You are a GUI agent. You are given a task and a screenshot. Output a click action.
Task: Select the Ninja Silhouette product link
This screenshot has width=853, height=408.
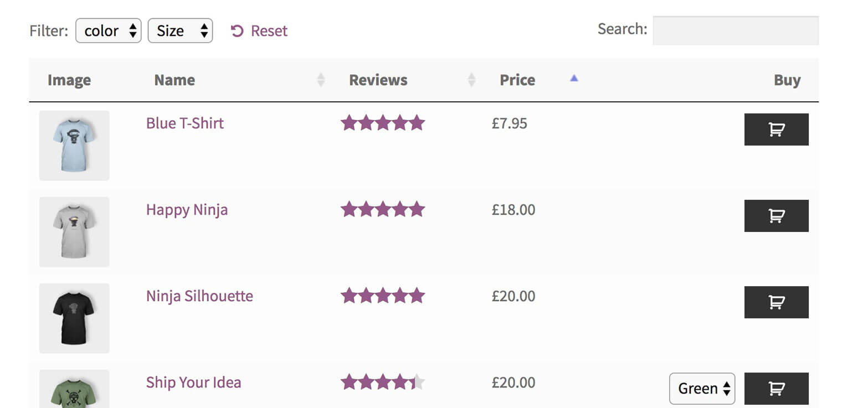point(199,296)
